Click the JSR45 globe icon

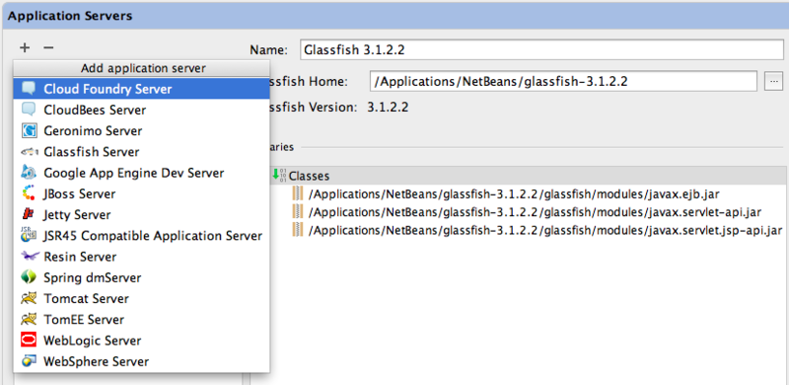30,235
